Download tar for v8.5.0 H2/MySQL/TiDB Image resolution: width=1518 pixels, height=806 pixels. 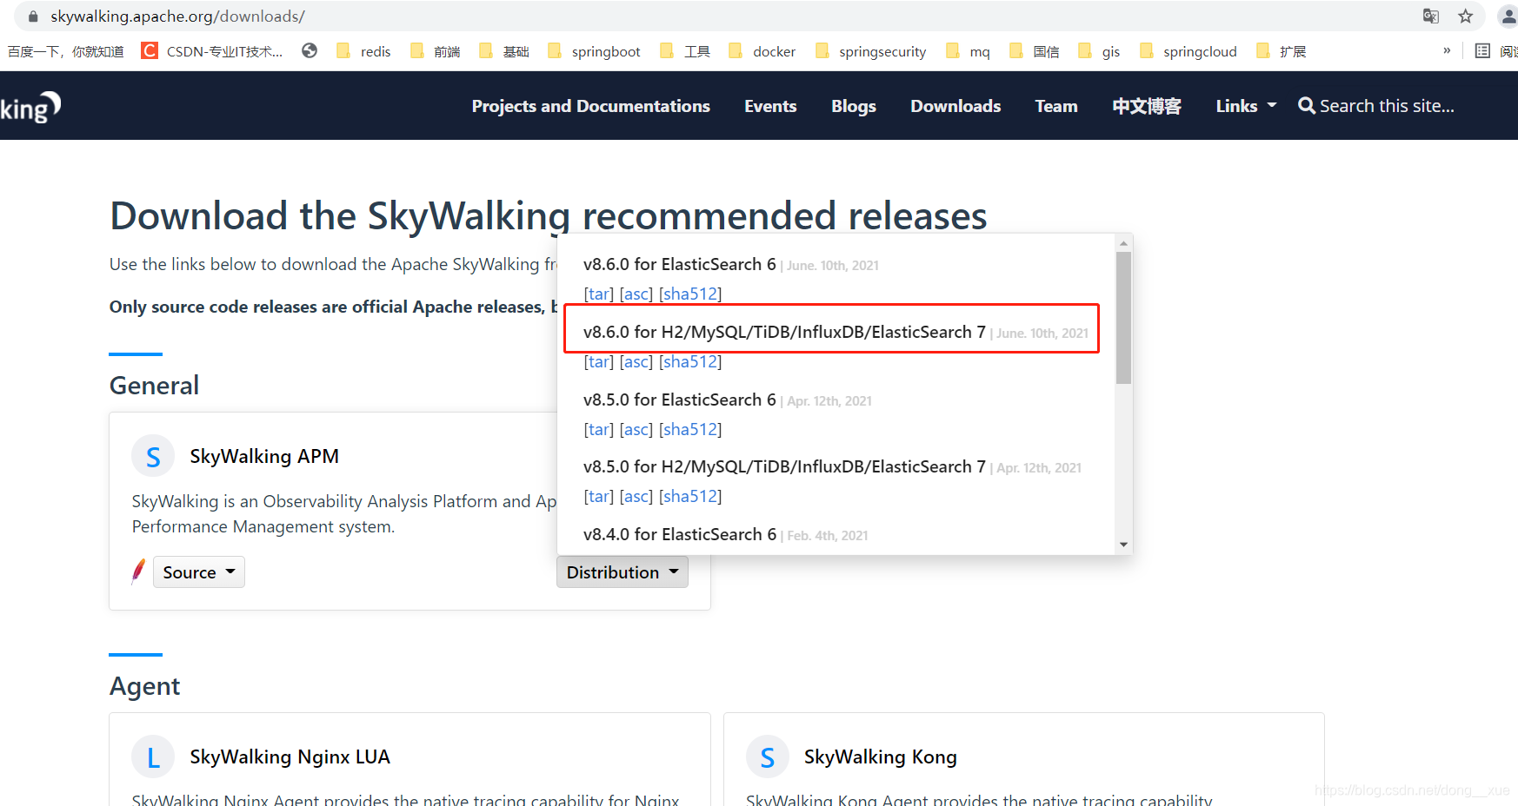click(598, 496)
